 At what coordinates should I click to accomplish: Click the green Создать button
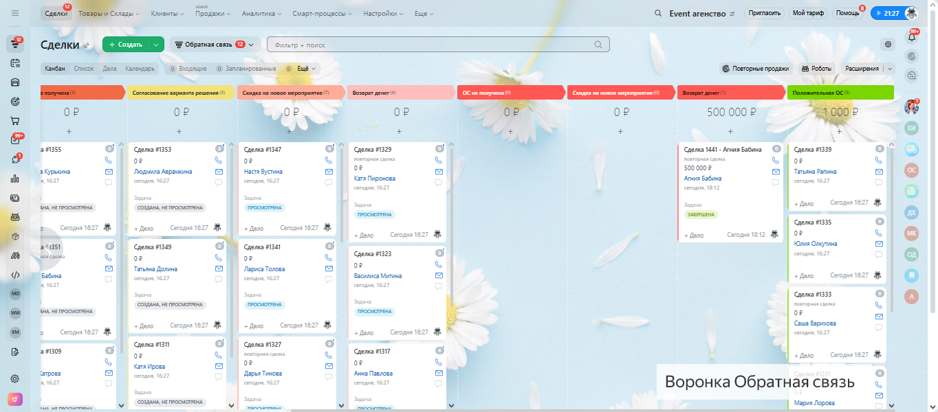[127, 45]
